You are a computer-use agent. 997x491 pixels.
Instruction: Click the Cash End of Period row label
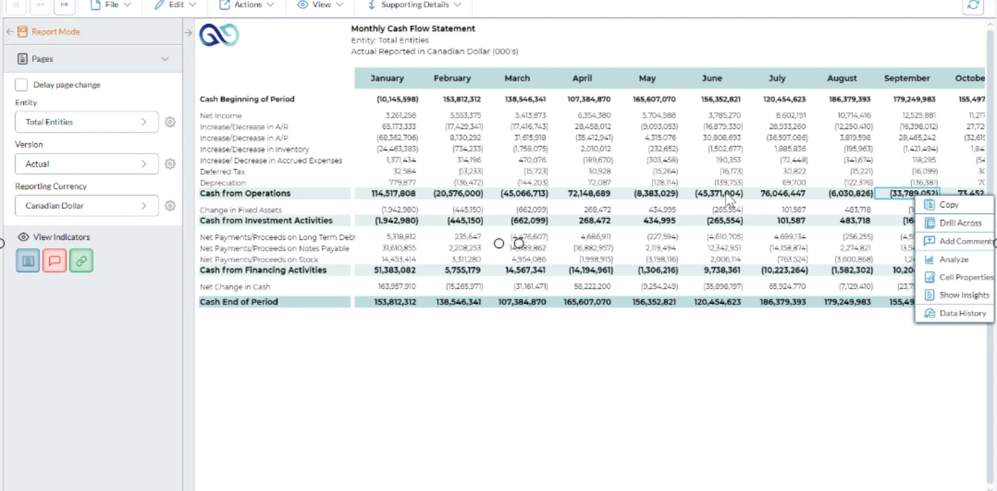pos(239,302)
